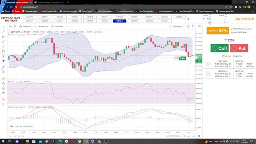This screenshot has width=256, height=144.
Task: Reload the page in the browser
Action: click(x=12, y=7)
